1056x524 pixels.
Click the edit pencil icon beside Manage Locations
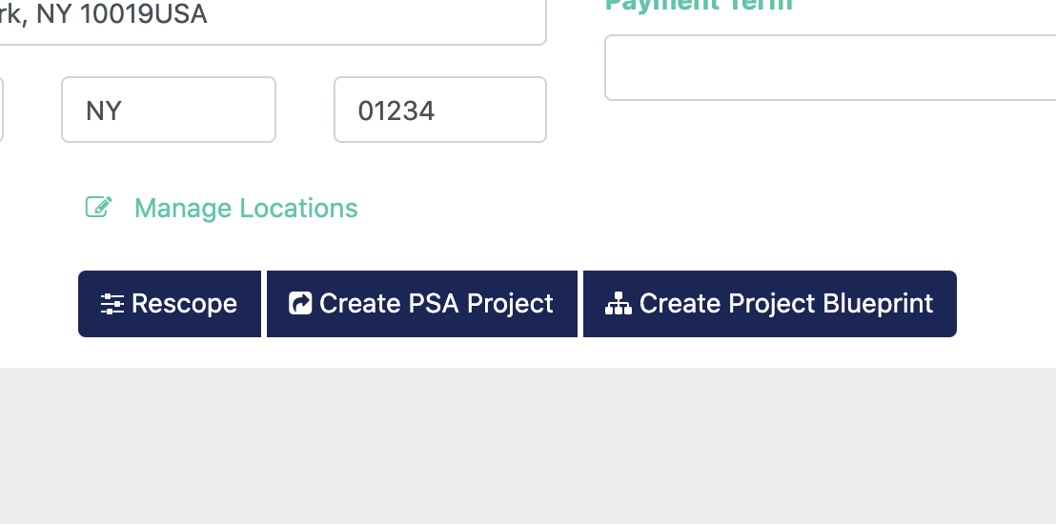99,207
